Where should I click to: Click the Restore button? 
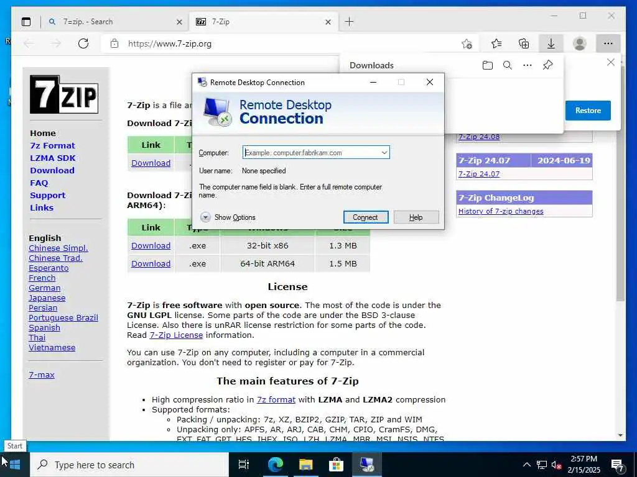coord(588,111)
